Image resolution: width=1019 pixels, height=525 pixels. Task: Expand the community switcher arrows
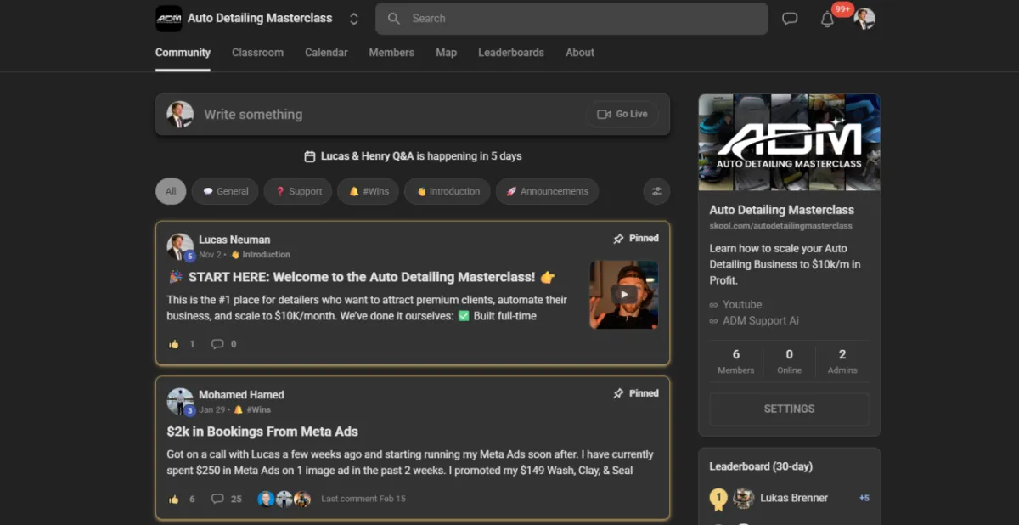click(x=354, y=19)
